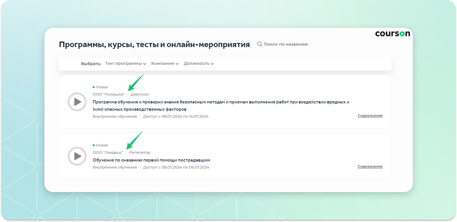457x222 pixels.
Task: Open the "Компания" filter dropdown
Action: [x=165, y=64]
